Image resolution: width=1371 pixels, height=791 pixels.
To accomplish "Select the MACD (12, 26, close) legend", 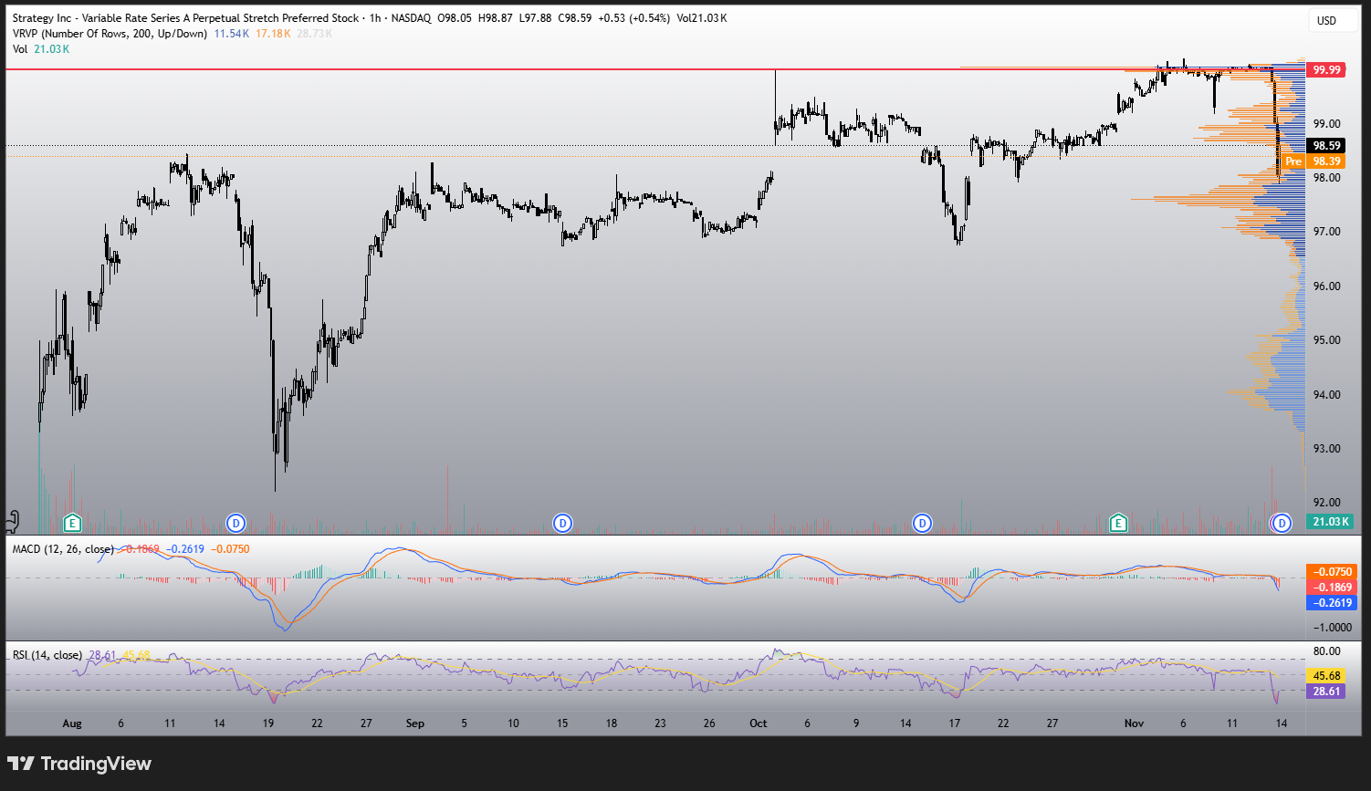I will [64, 549].
